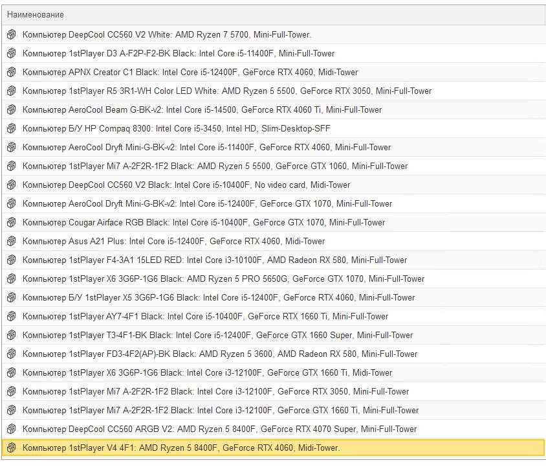Image resolution: width=546 pixels, height=467 pixels.
Task: Click icon beside 1stPlayer FD3-4F2(AP)-BK row
Action: pos(12,354)
